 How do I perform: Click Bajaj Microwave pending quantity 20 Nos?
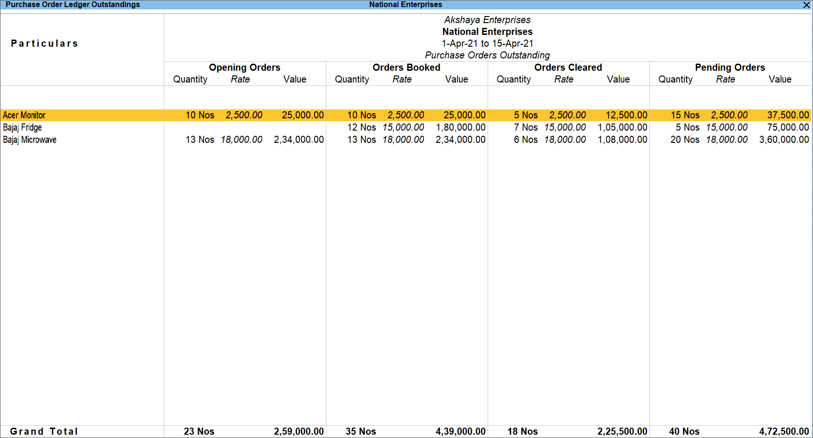pyautogui.click(x=685, y=140)
